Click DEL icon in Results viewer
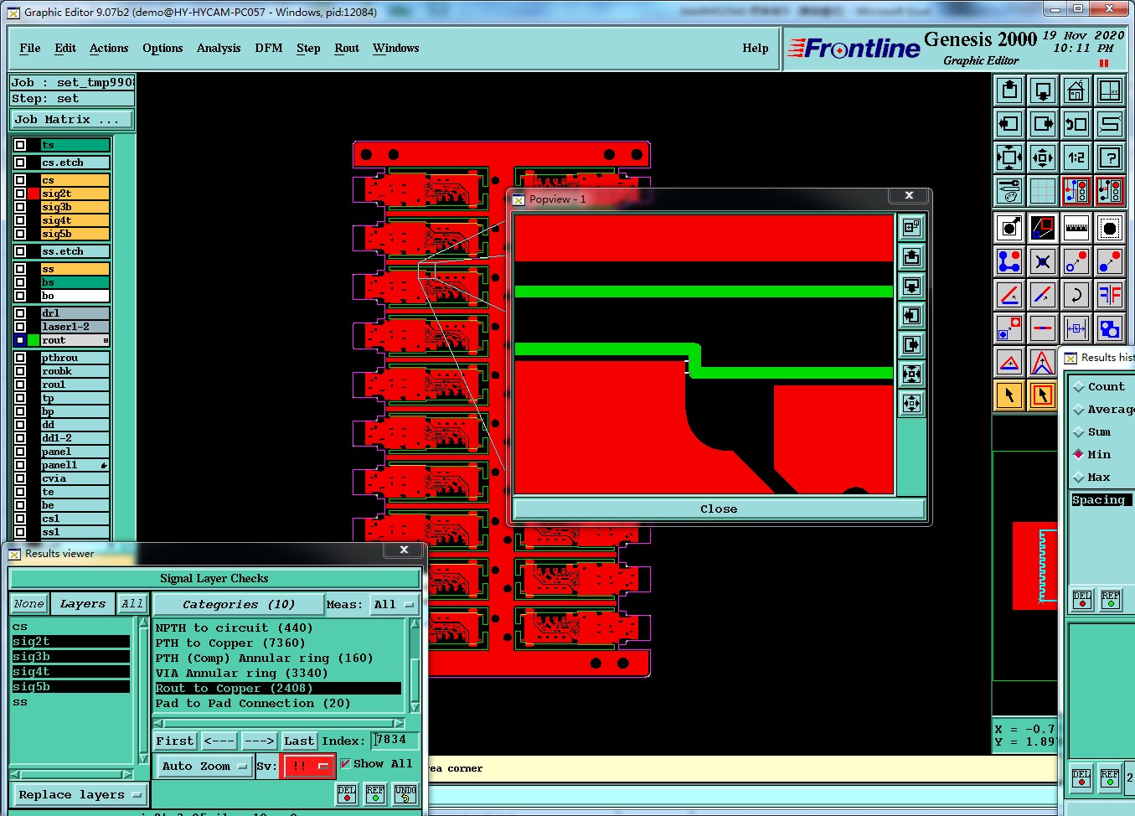 347,794
